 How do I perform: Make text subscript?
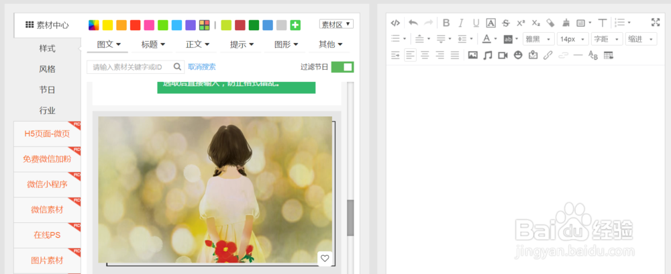coord(535,23)
